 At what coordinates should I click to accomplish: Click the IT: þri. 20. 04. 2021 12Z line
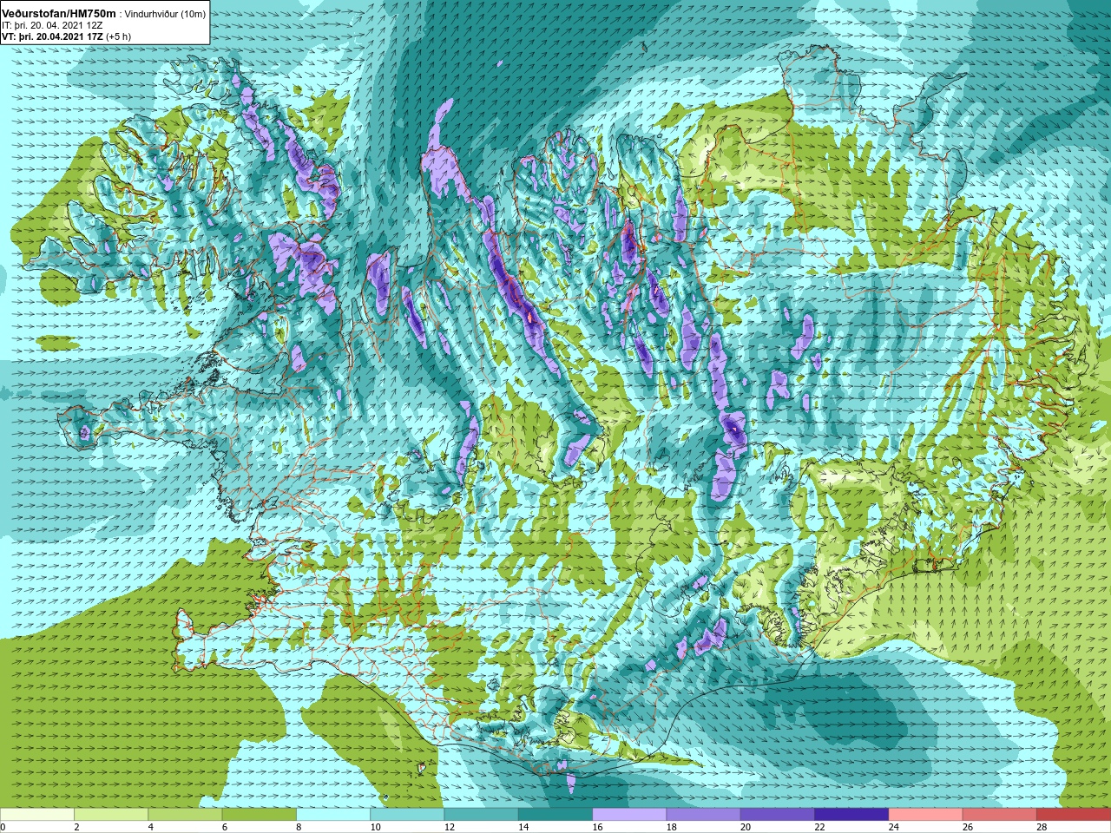(53, 26)
